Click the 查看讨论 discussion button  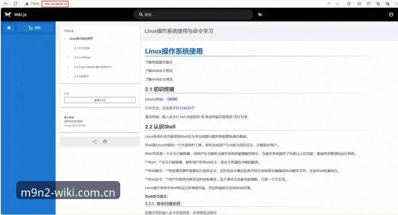[x=100, y=100]
